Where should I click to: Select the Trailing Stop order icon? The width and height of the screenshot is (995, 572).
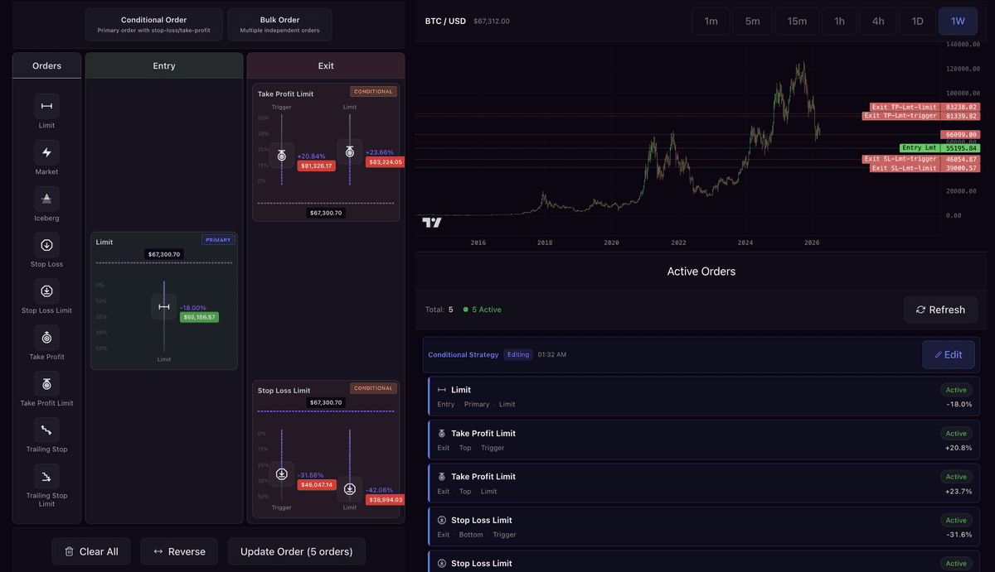click(46, 430)
